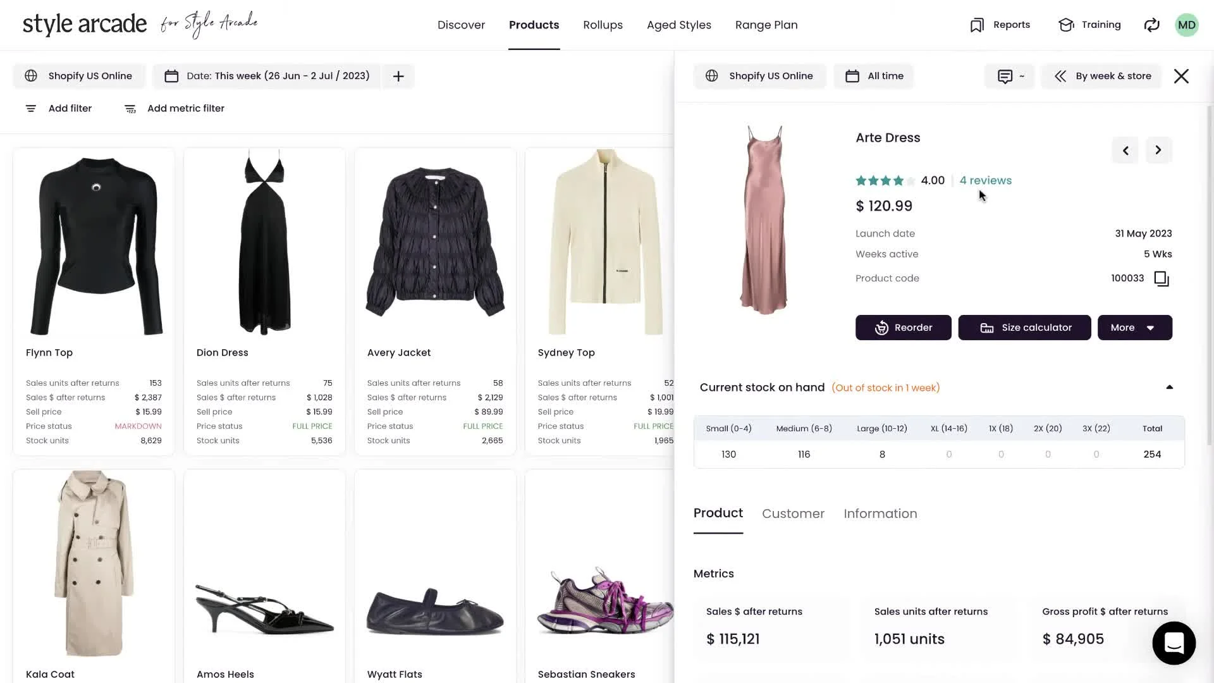Image resolution: width=1214 pixels, height=683 pixels.
Task: Open Aged Styles page
Action: pyautogui.click(x=678, y=25)
